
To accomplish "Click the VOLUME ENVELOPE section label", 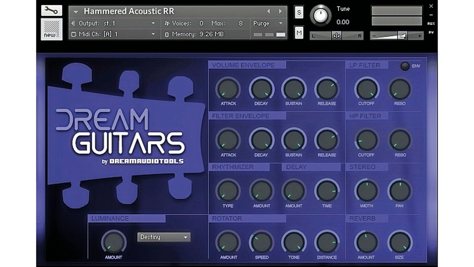I will tap(243, 65).
